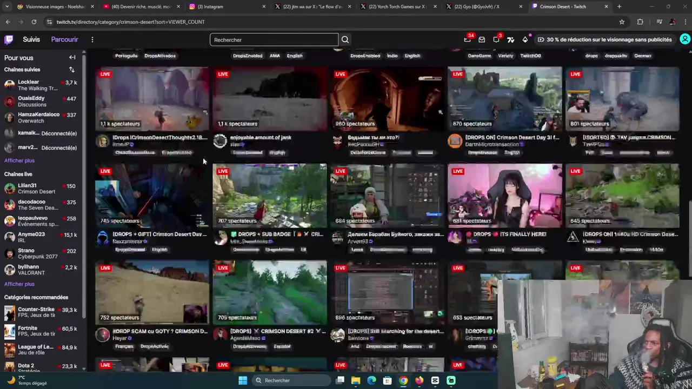Open stream titled #DROP SCAM ou GOTY
This screenshot has width=692, height=389.
(x=159, y=331)
